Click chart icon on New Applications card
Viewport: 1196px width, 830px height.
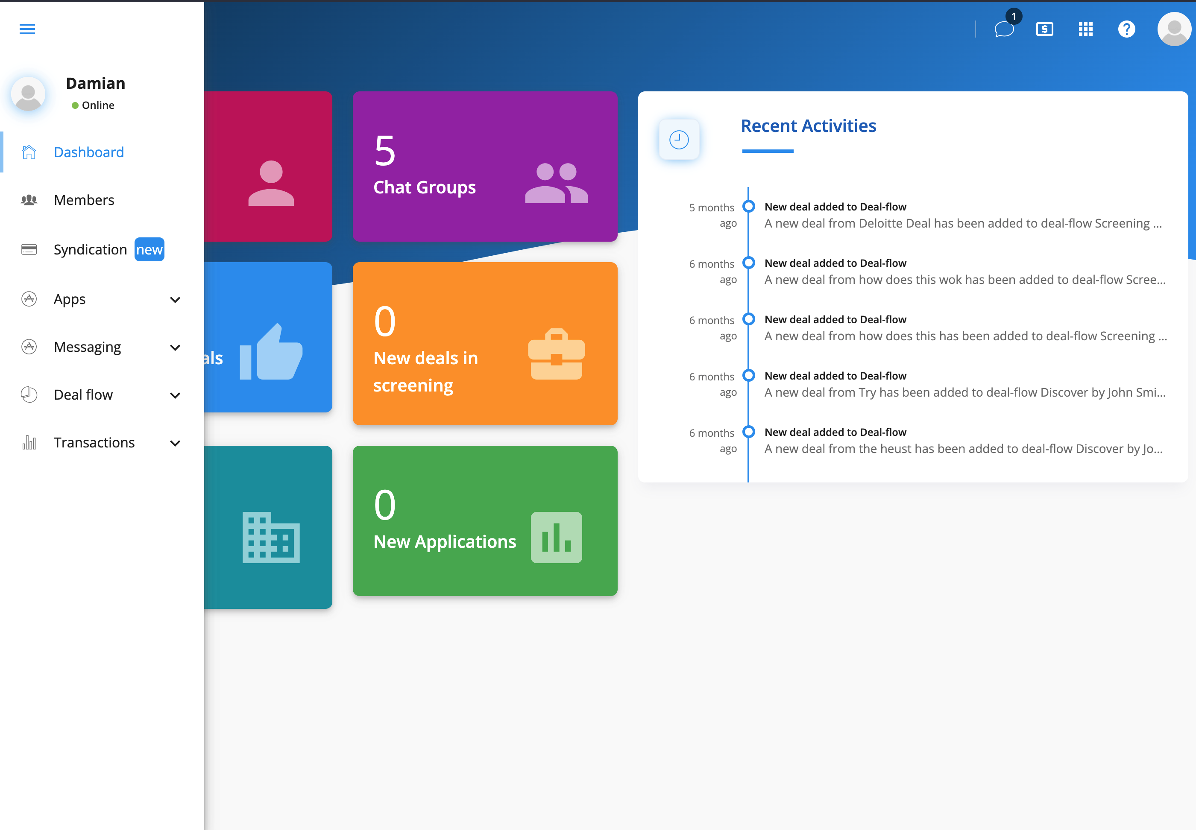coord(557,537)
